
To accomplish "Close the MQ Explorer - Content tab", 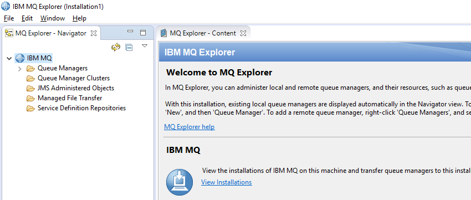I will [243, 33].
